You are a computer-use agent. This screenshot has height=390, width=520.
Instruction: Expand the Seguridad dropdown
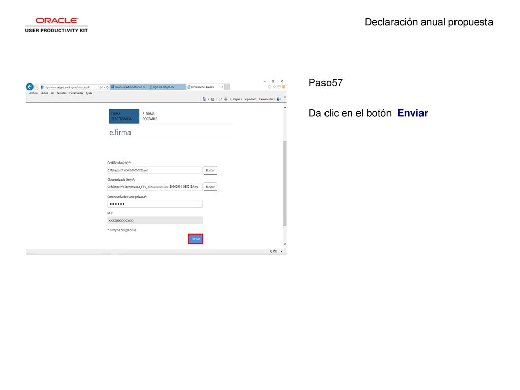(250, 99)
